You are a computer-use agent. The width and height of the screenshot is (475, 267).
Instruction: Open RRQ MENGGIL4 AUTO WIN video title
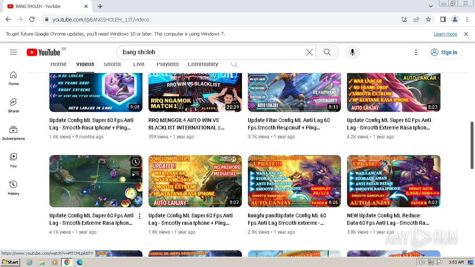point(186,124)
